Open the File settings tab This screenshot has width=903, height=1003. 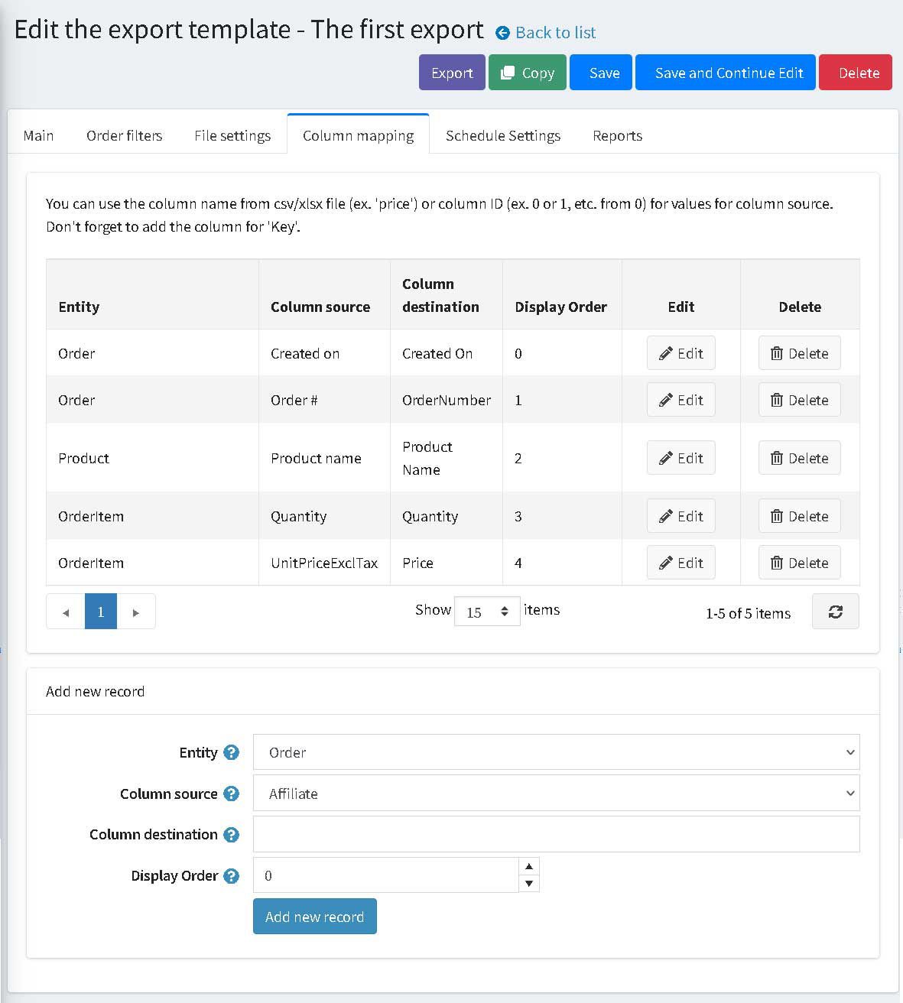(232, 135)
